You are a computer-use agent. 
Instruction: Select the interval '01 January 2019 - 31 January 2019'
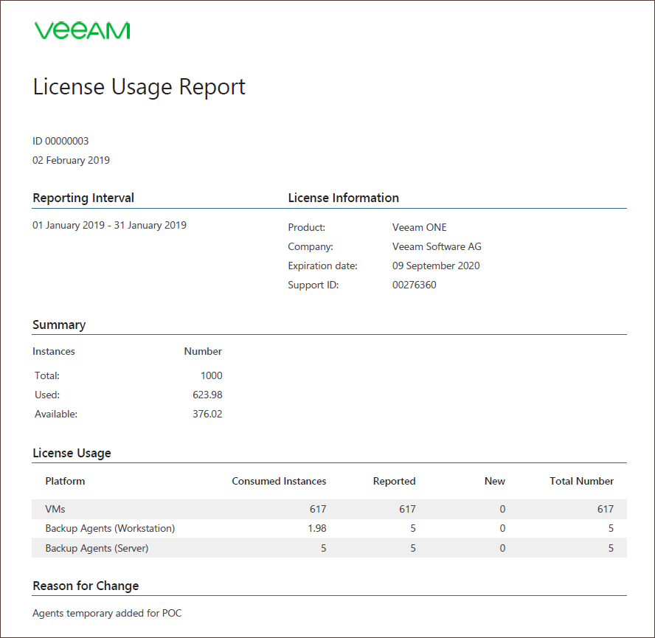[x=109, y=225]
